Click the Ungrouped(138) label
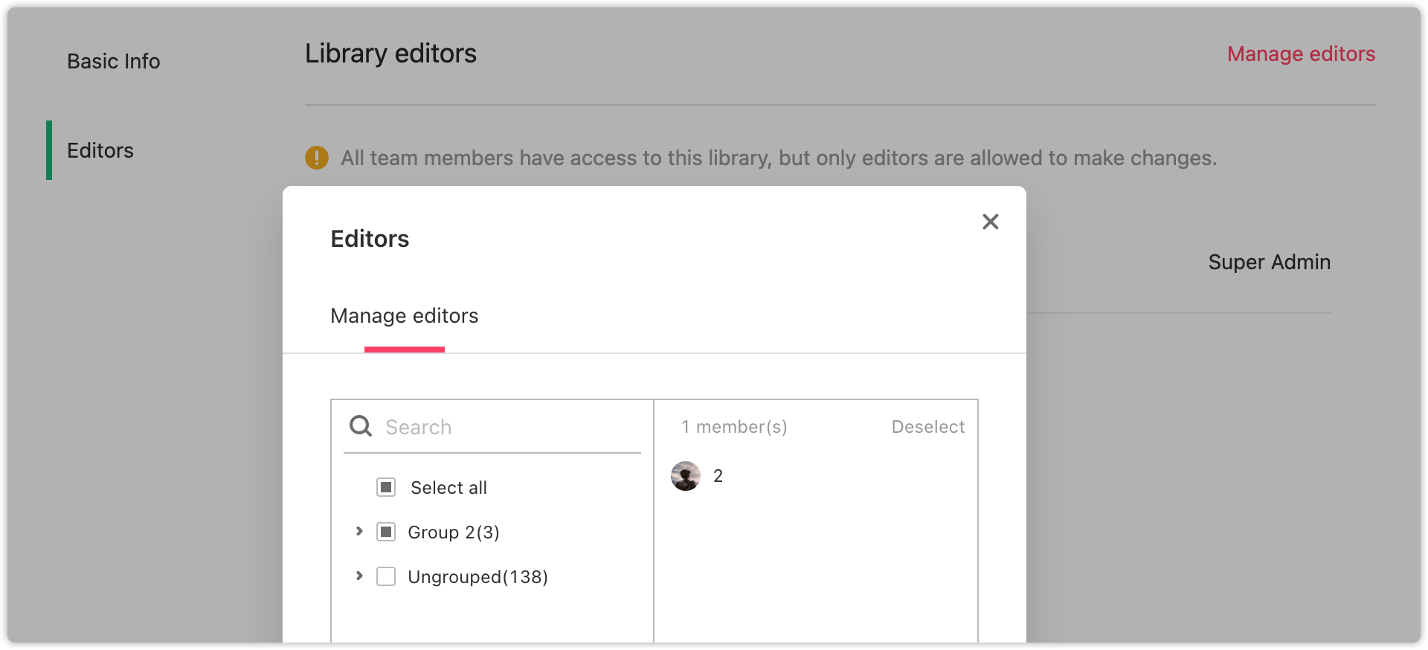This screenshot has height=650, width=1428. (477, 577)
